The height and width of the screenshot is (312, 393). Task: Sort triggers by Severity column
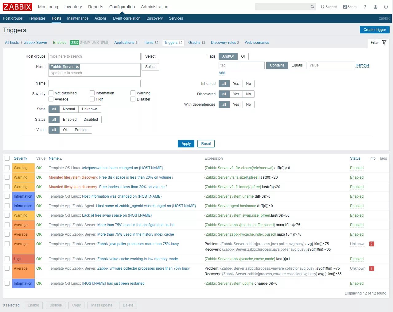tap(20, 158)
